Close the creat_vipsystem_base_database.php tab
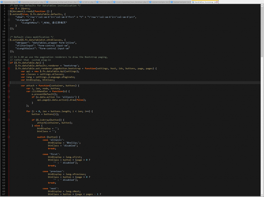 point(147,2)
